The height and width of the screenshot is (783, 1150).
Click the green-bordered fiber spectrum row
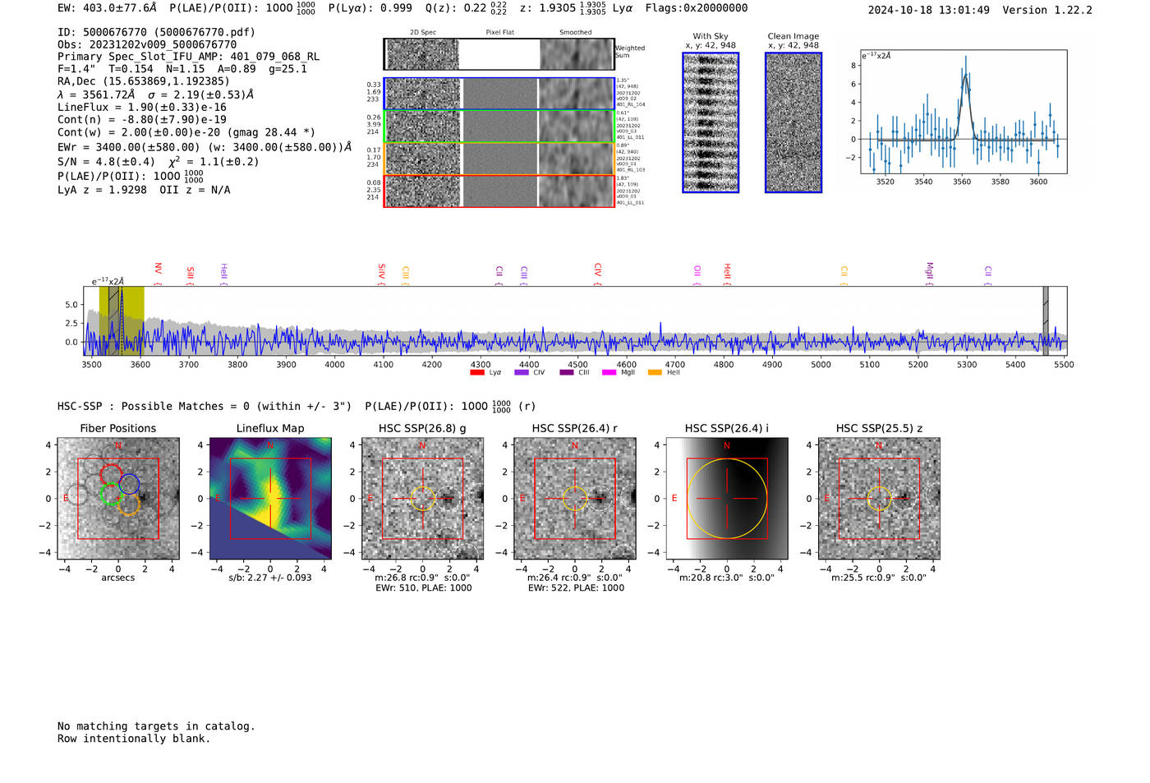tap(499, 126)
